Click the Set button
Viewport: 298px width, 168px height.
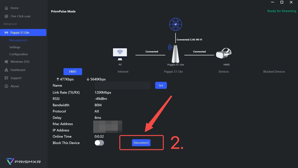tap(161, 85)
